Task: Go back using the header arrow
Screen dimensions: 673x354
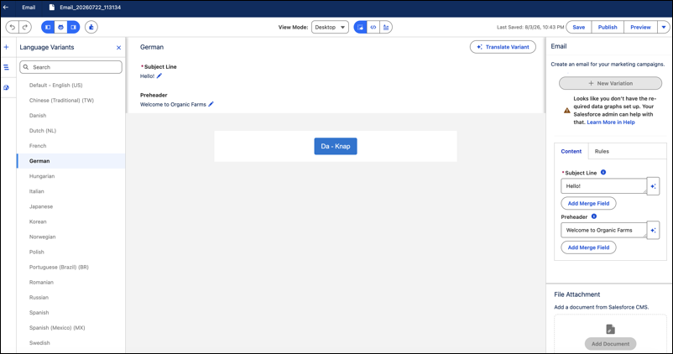Action: click(6, 8)
